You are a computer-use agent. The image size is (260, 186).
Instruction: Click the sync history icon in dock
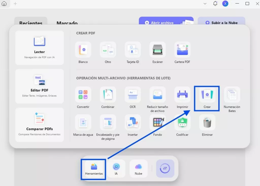[x=165, y=169]
